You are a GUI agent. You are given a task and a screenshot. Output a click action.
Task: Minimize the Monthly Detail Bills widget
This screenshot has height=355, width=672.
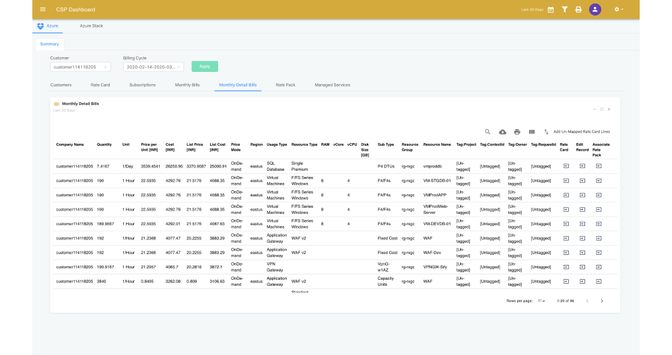pos(595,110)
